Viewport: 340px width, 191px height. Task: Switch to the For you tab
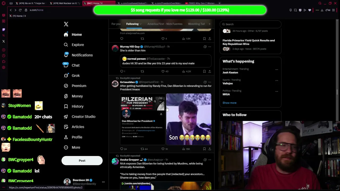(x=116, y=24)
